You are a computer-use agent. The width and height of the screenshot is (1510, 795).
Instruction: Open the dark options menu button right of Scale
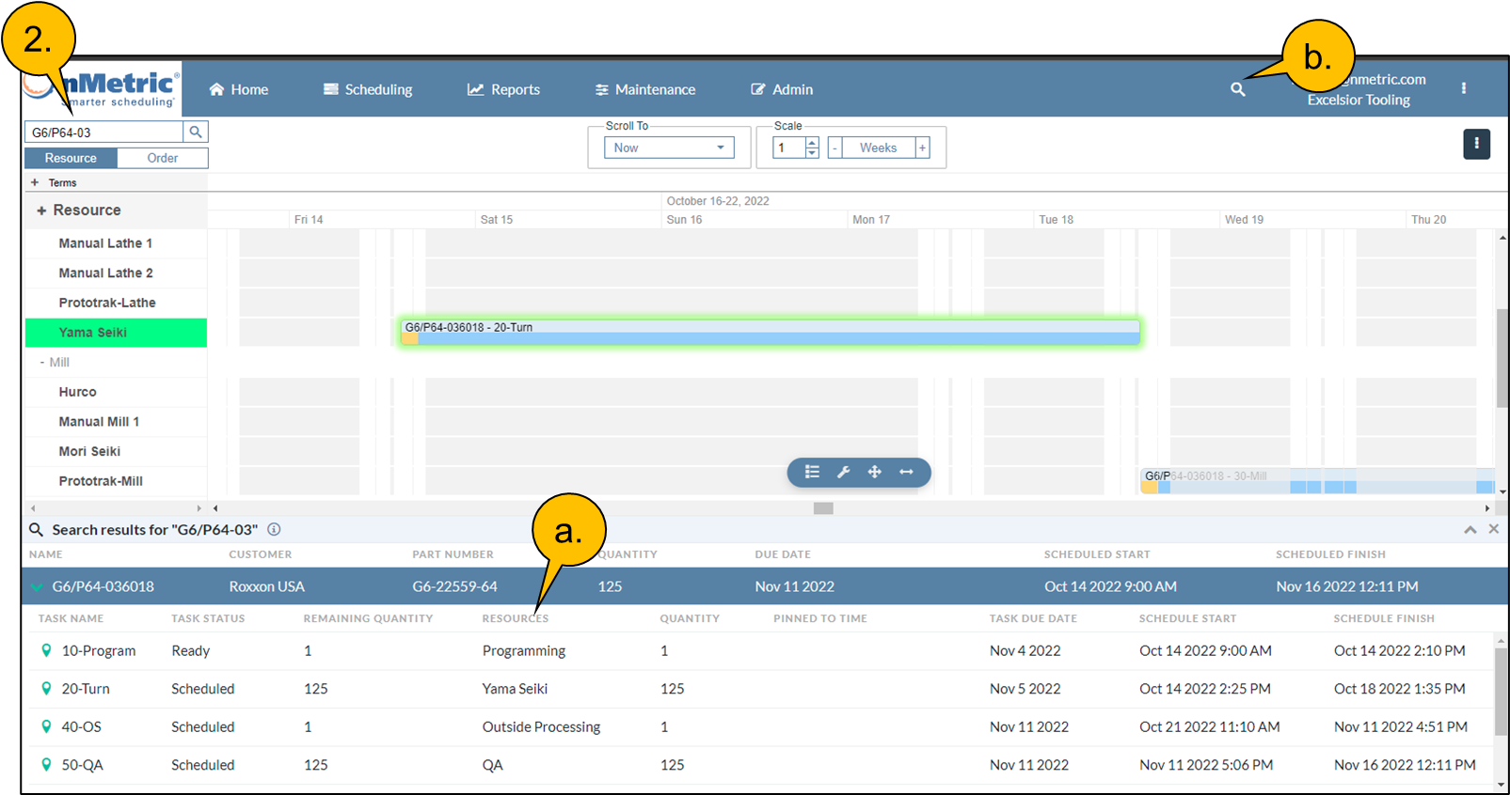1476,144
